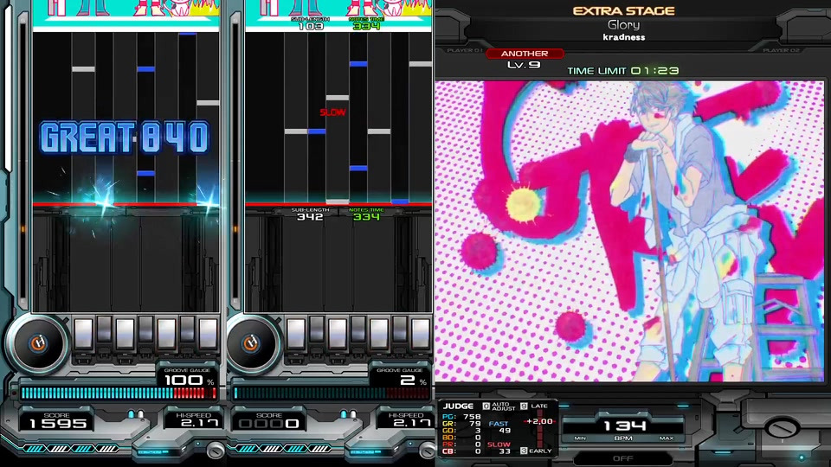Viewport: 831px width, 467px height.
Task: Click the green NOTES TIME value below Player 2's lane
Action: click(x=366, y=216)
